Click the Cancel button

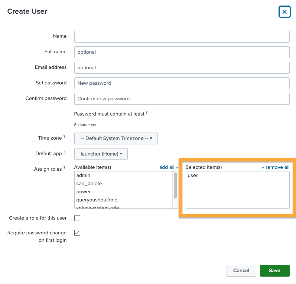[x=241, y=271]
